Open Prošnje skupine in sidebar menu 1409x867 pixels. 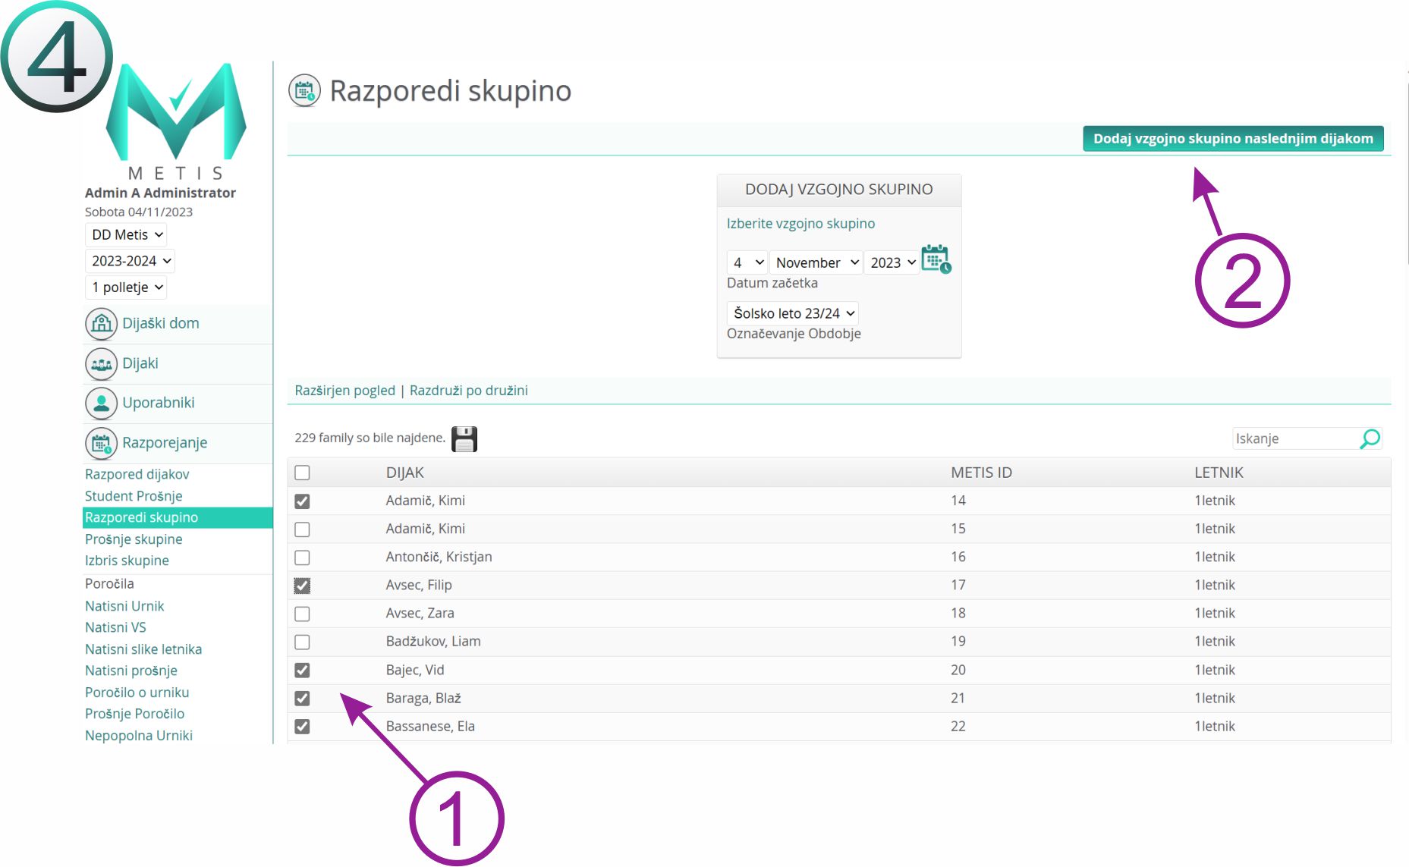click(x=134, y=539)
